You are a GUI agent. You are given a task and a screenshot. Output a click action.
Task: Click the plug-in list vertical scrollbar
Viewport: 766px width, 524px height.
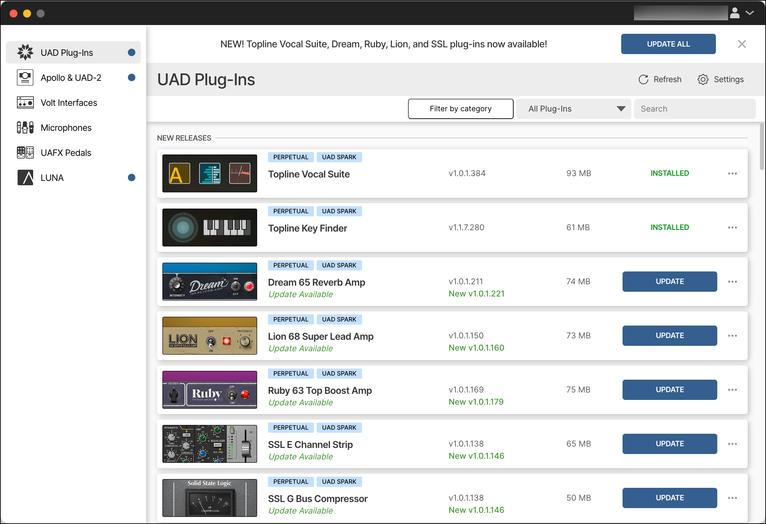(762, 147)
